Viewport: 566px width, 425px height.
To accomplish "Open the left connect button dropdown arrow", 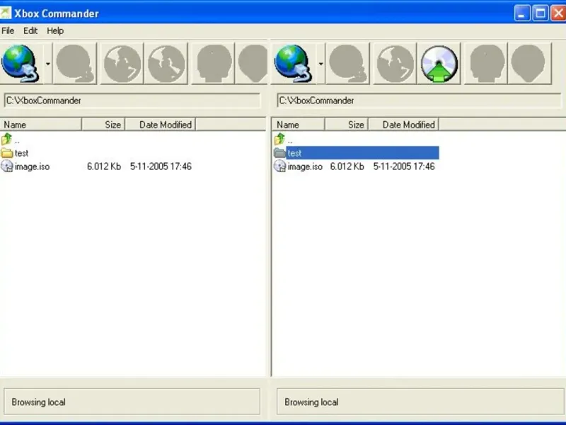I will tap(47, 64).
